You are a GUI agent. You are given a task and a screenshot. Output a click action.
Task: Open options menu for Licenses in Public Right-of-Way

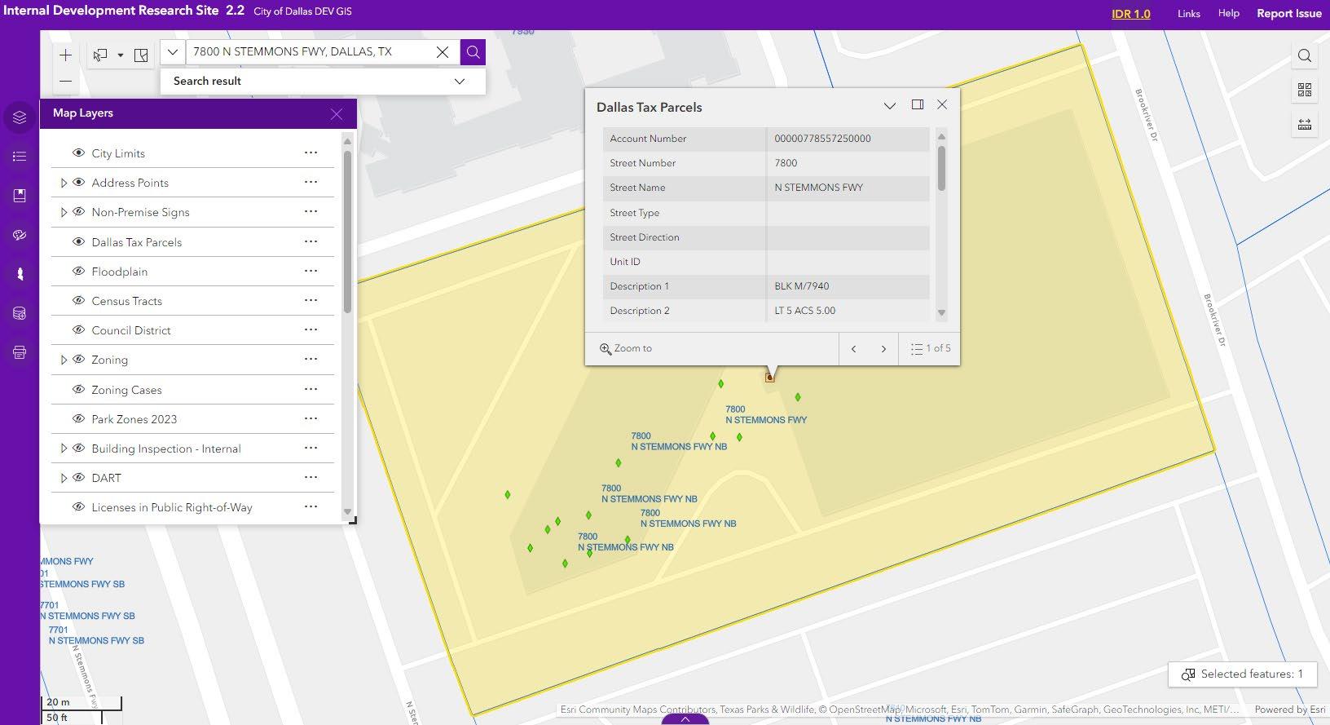310,506
